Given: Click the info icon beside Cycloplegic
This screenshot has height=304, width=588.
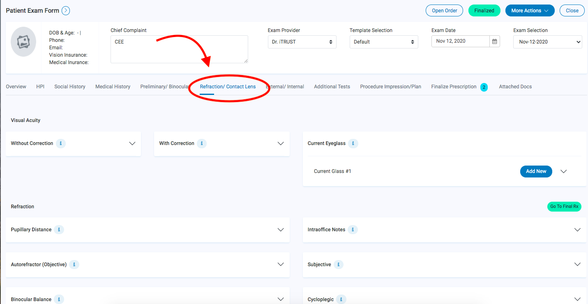Looking at the screenshot, I should point(341,299).
